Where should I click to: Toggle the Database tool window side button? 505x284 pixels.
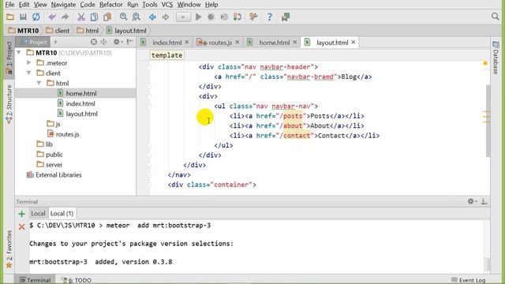coord(496,58)
